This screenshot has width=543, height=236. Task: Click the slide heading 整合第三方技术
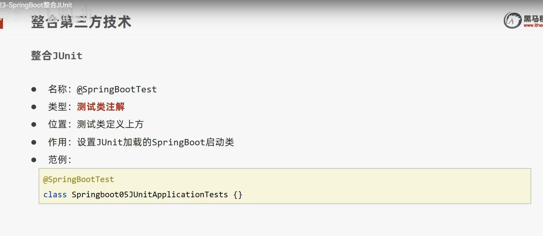point(81,22)
